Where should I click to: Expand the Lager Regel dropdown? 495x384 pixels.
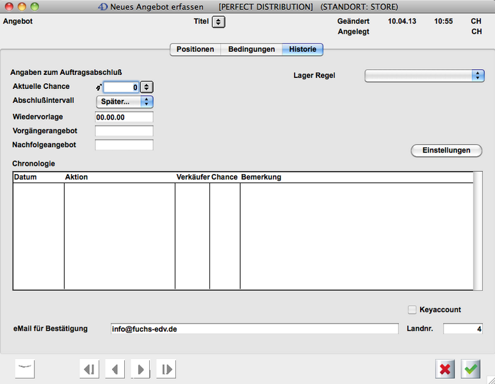424,76
